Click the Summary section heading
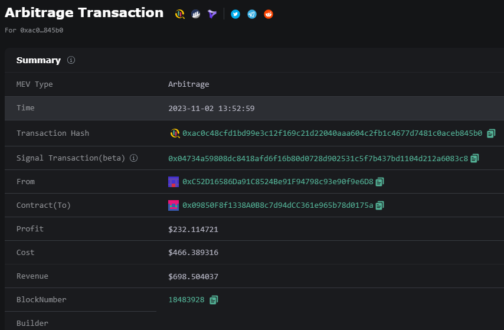 (x=38, y=60)
